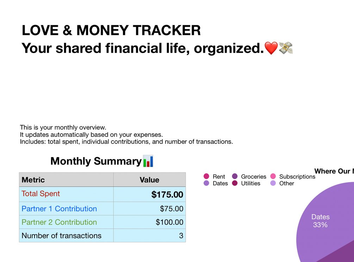Select the Partner 1 Contribution label cell

pyautogui.click(x=66, y=209)
